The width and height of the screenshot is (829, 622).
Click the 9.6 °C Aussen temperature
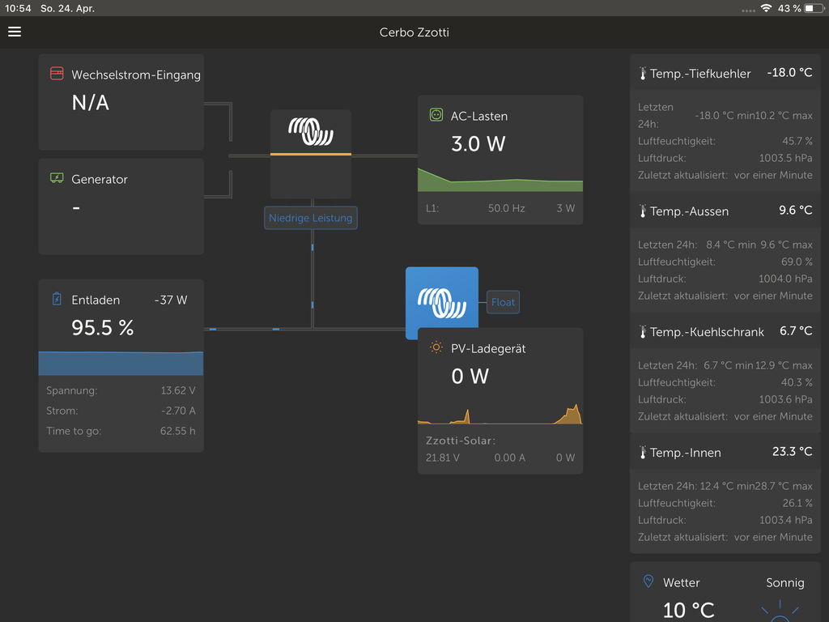pyautogui.click(x=795, y=210)
